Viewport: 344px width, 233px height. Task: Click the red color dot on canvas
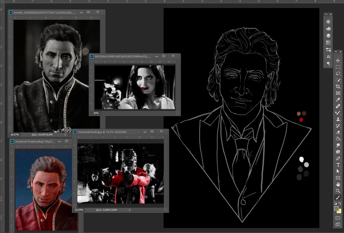click(x=301, y=120)
